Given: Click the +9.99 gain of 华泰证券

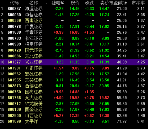Looking at the screenshot, I should 59,32.
